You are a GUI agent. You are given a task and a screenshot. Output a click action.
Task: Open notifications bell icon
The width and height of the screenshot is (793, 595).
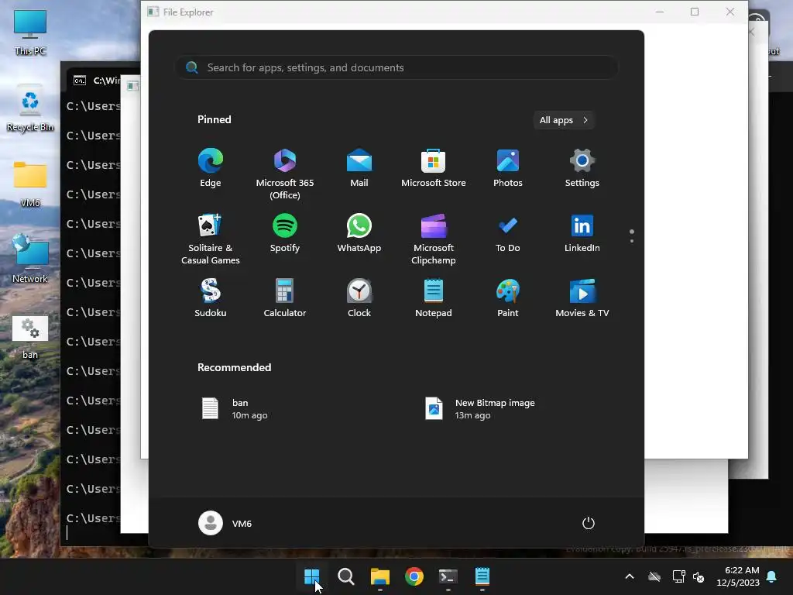(772, 576)
